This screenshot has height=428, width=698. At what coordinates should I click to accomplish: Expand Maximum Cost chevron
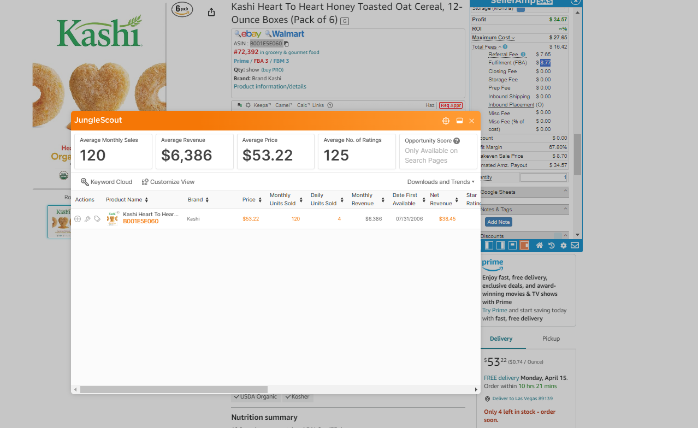click(x=513, y=38)
